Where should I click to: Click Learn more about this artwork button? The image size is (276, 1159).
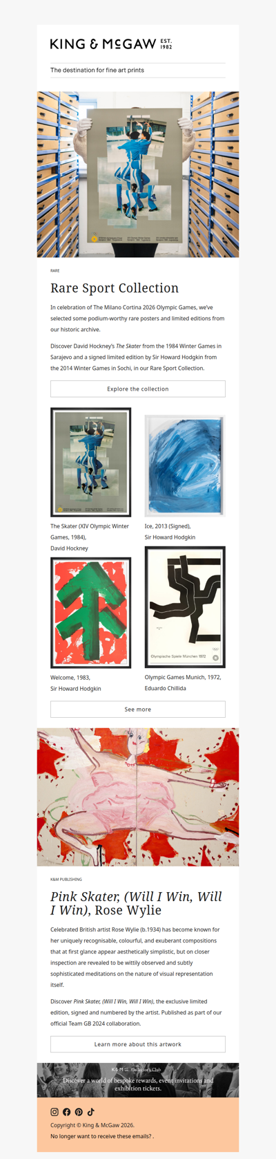138,1044
